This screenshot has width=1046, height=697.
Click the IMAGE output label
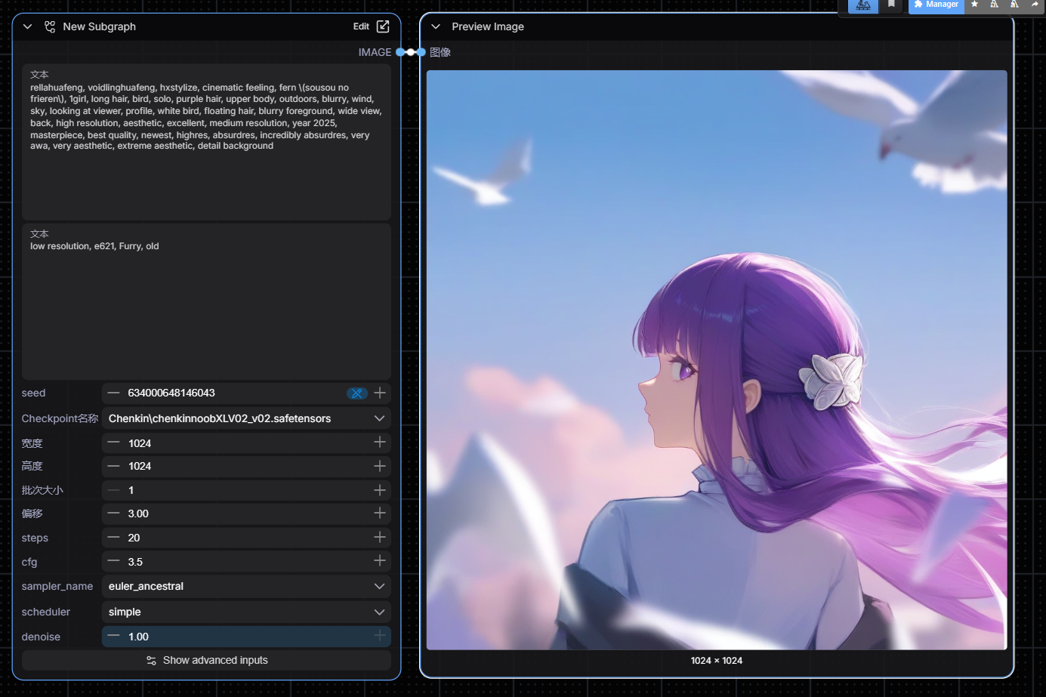(x=375, y=52)
